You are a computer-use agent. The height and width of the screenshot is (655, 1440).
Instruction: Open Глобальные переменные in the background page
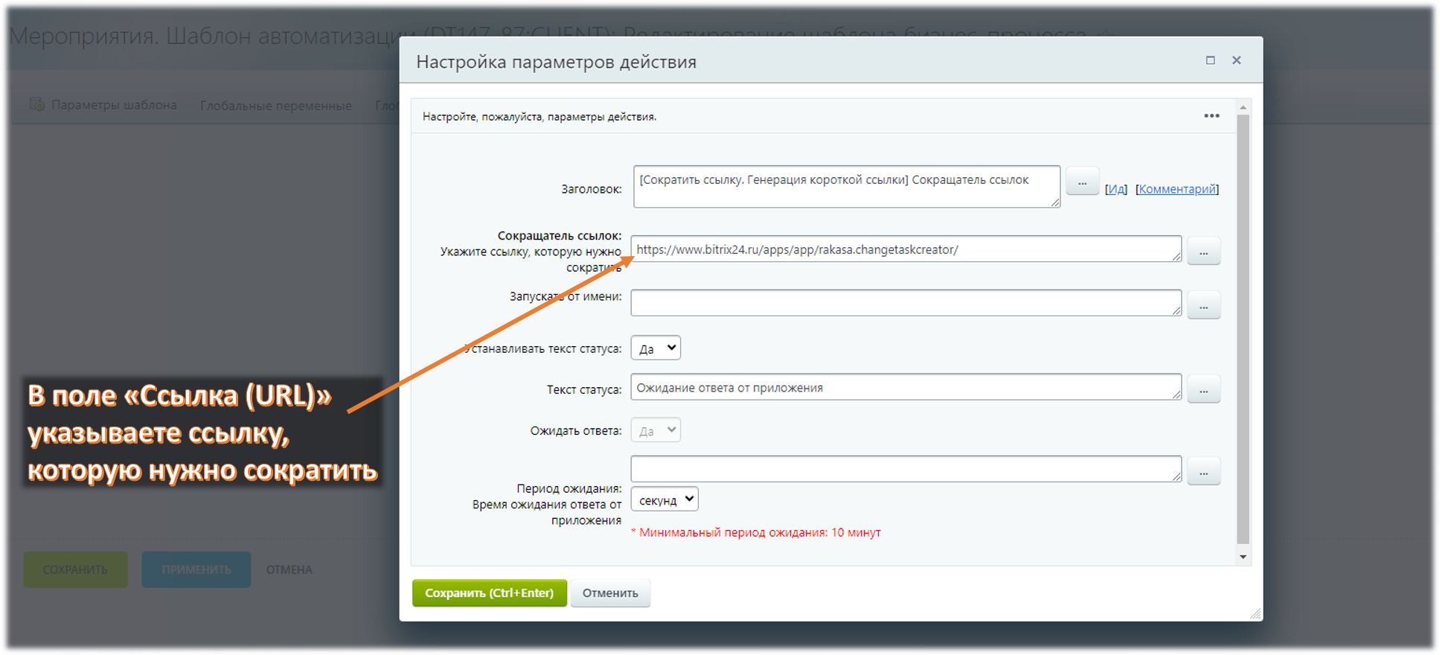275,106
